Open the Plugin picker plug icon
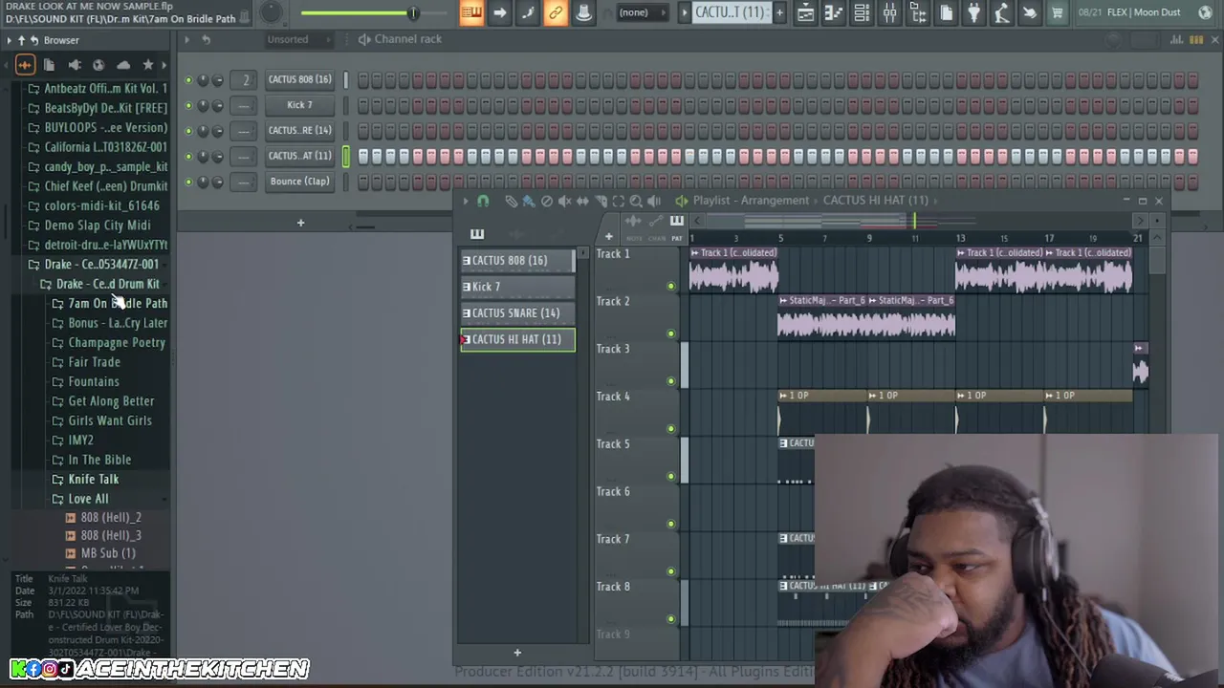This screenshot has width=1224, height=688. [x=973, y=12]
